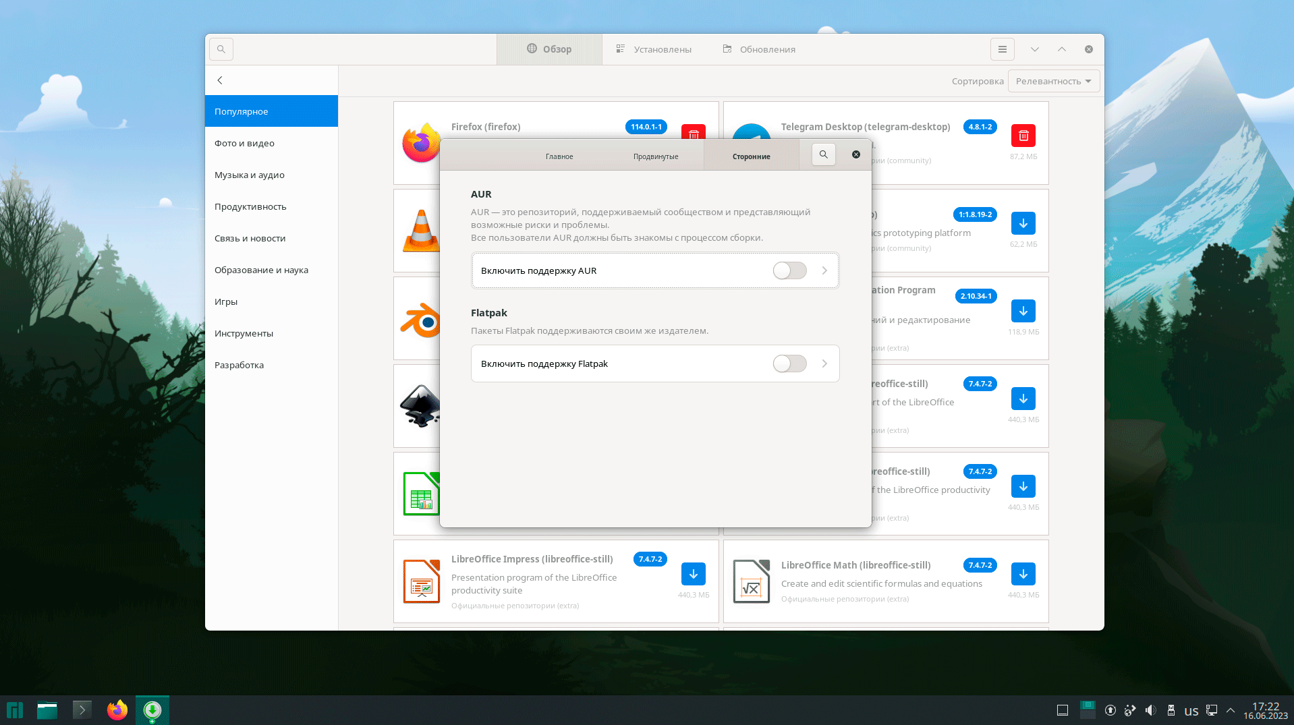
Task: Switch to the Продвинутые preferences tab
Action: click(656, 156)
